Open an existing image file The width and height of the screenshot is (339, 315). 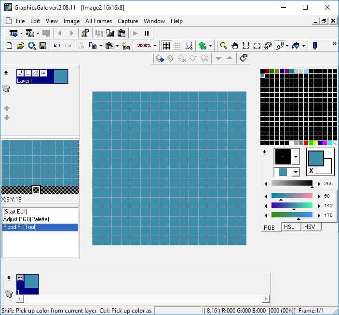tap(21, 46)
